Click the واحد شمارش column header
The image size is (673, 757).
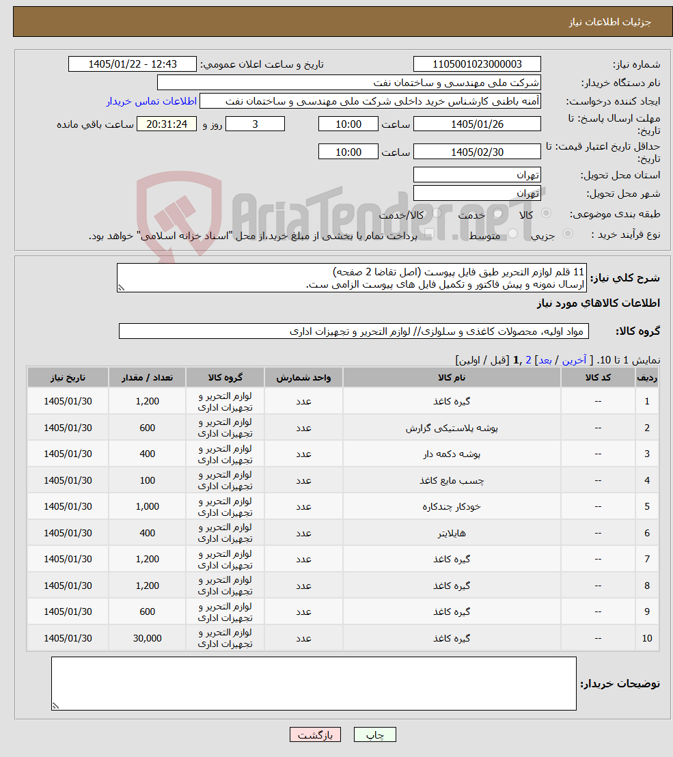pyautogui.click(x=303, y=378)
